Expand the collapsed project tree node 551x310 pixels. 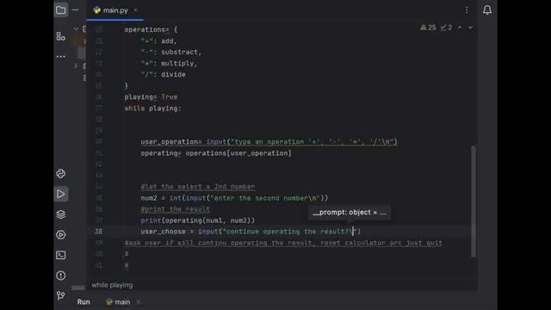(x=76, y=65)
